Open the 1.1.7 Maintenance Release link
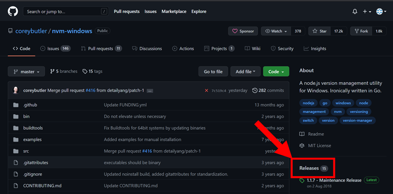Viewport: 393px width, 194px height. coord(334,180)
